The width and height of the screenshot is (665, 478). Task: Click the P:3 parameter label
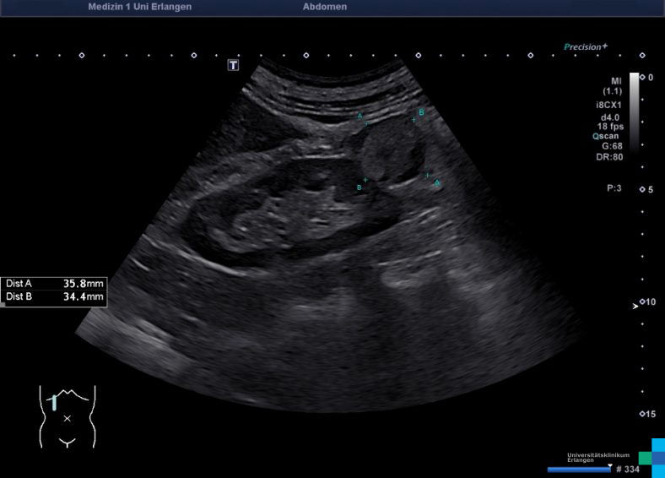(614, 188)
